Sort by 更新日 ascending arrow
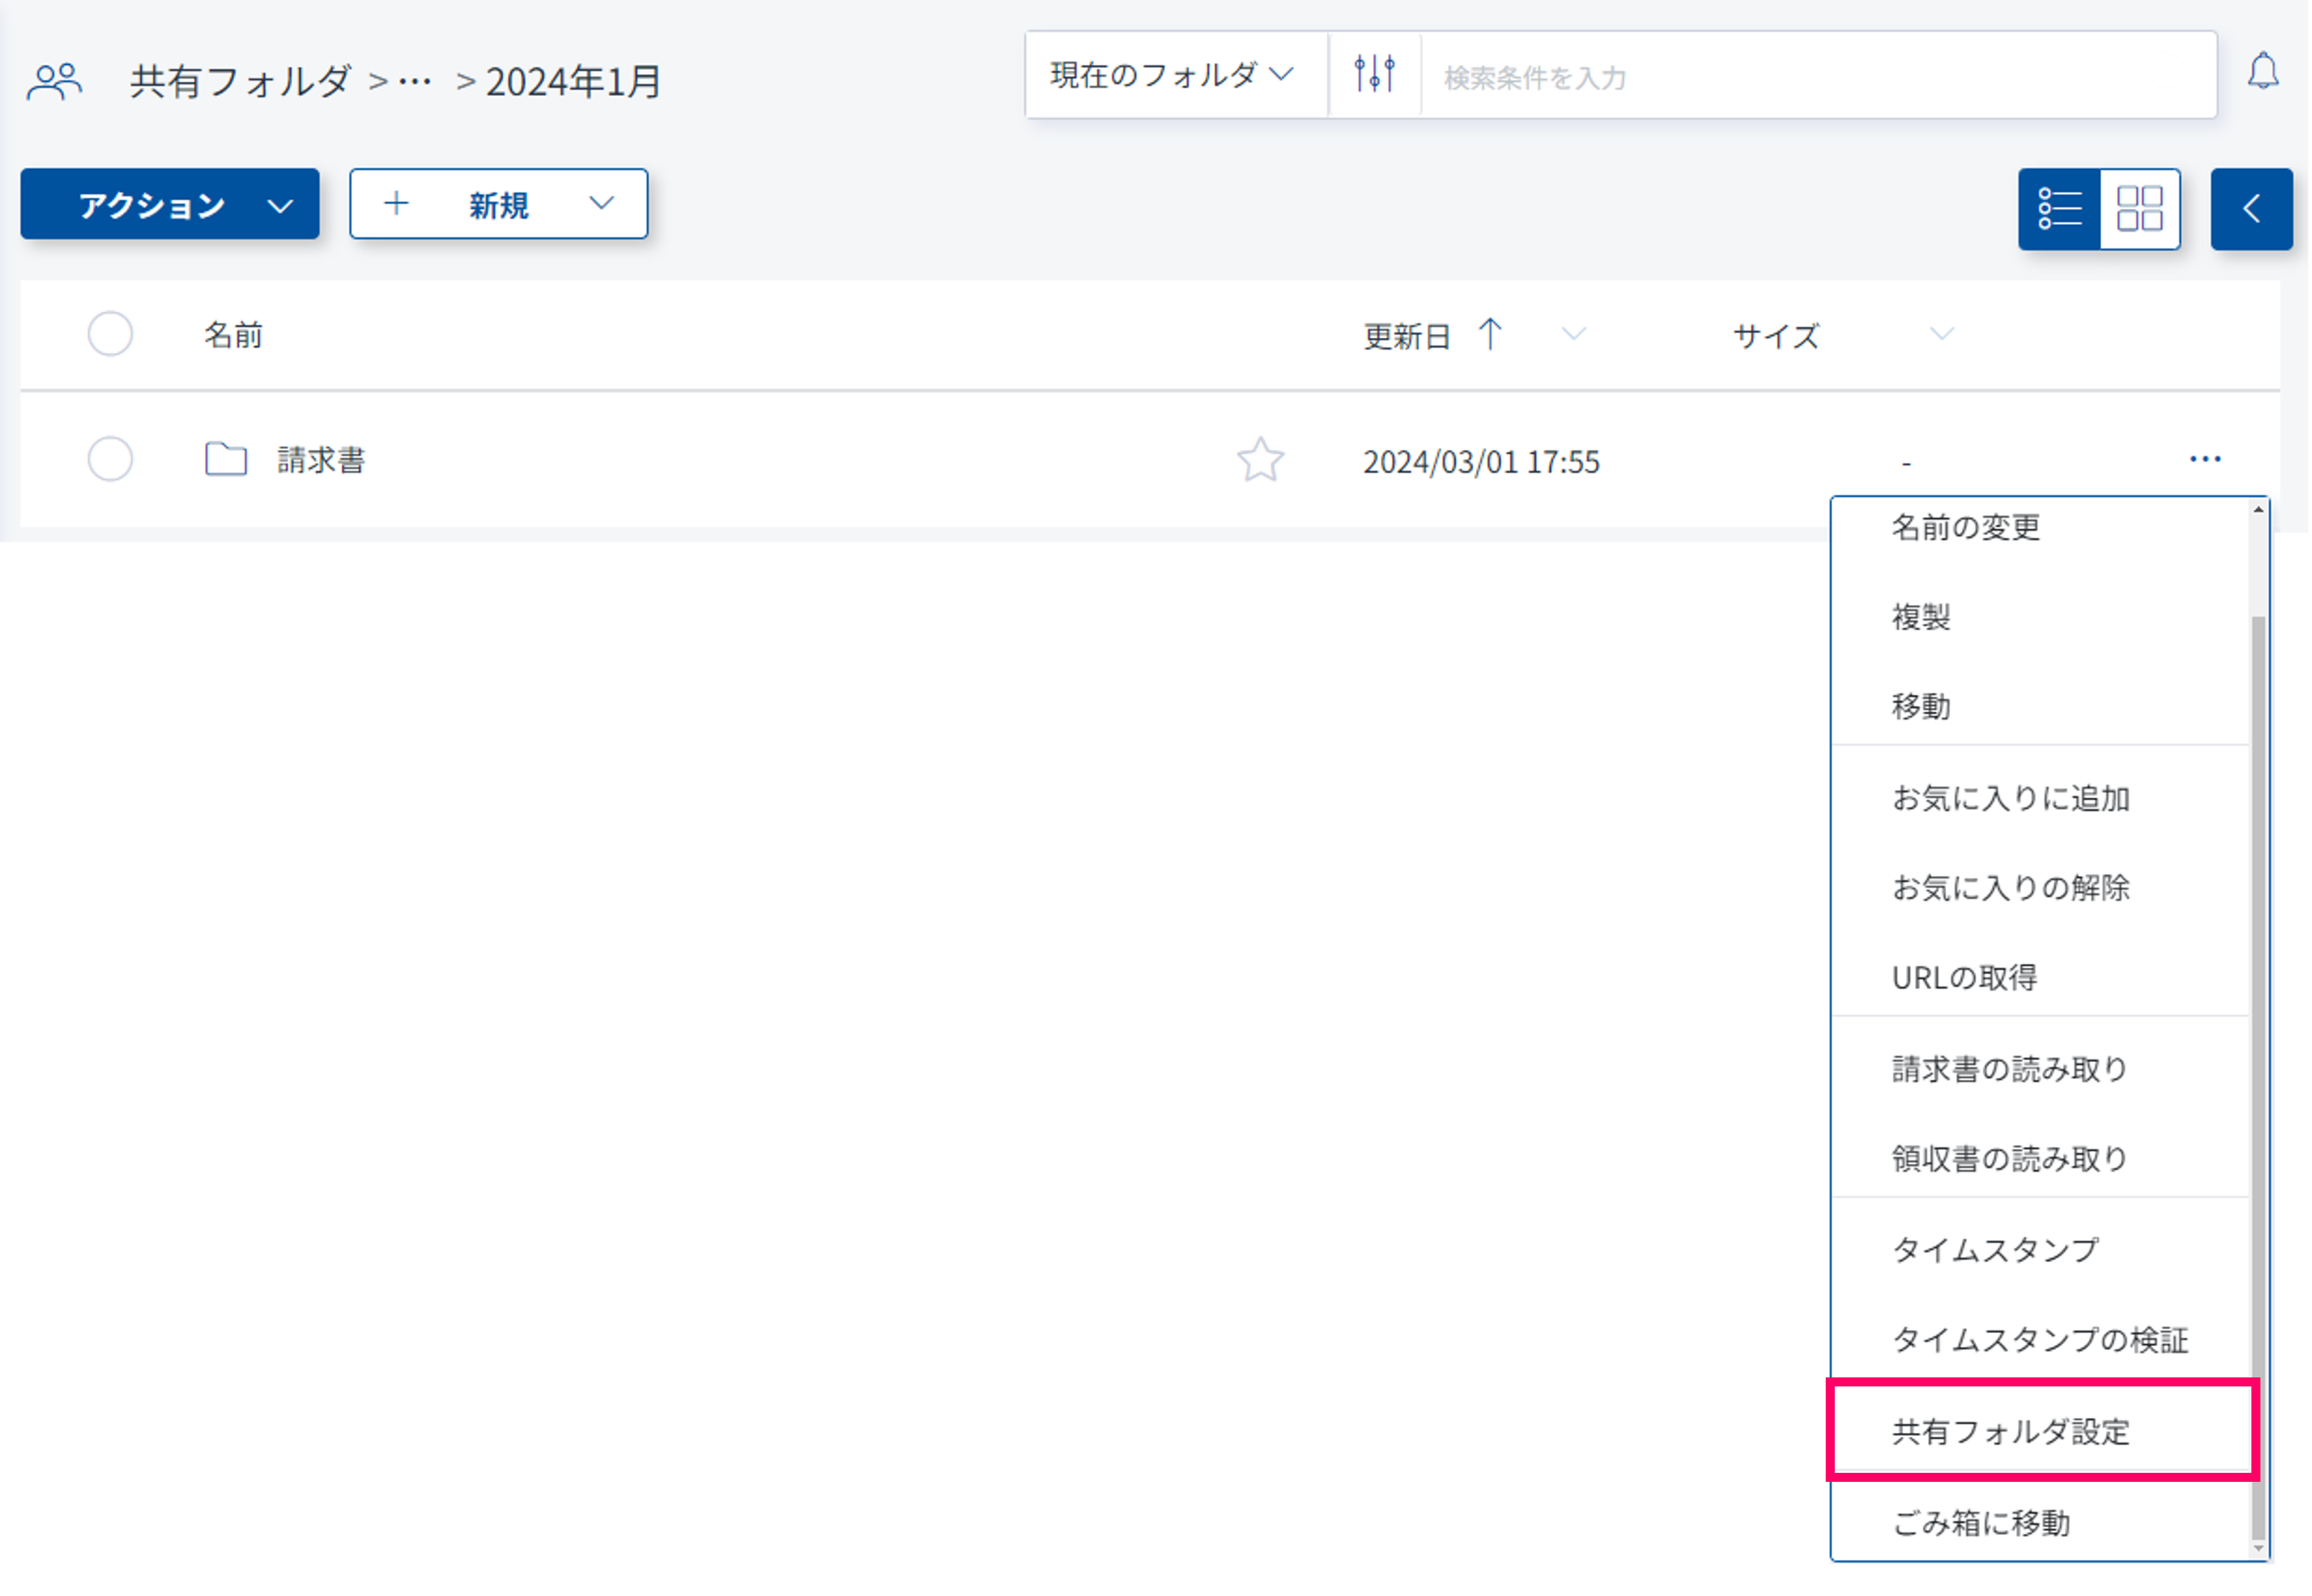Image resolution: width=2312 pixels, height=1596 pixels. point(1490,334)
